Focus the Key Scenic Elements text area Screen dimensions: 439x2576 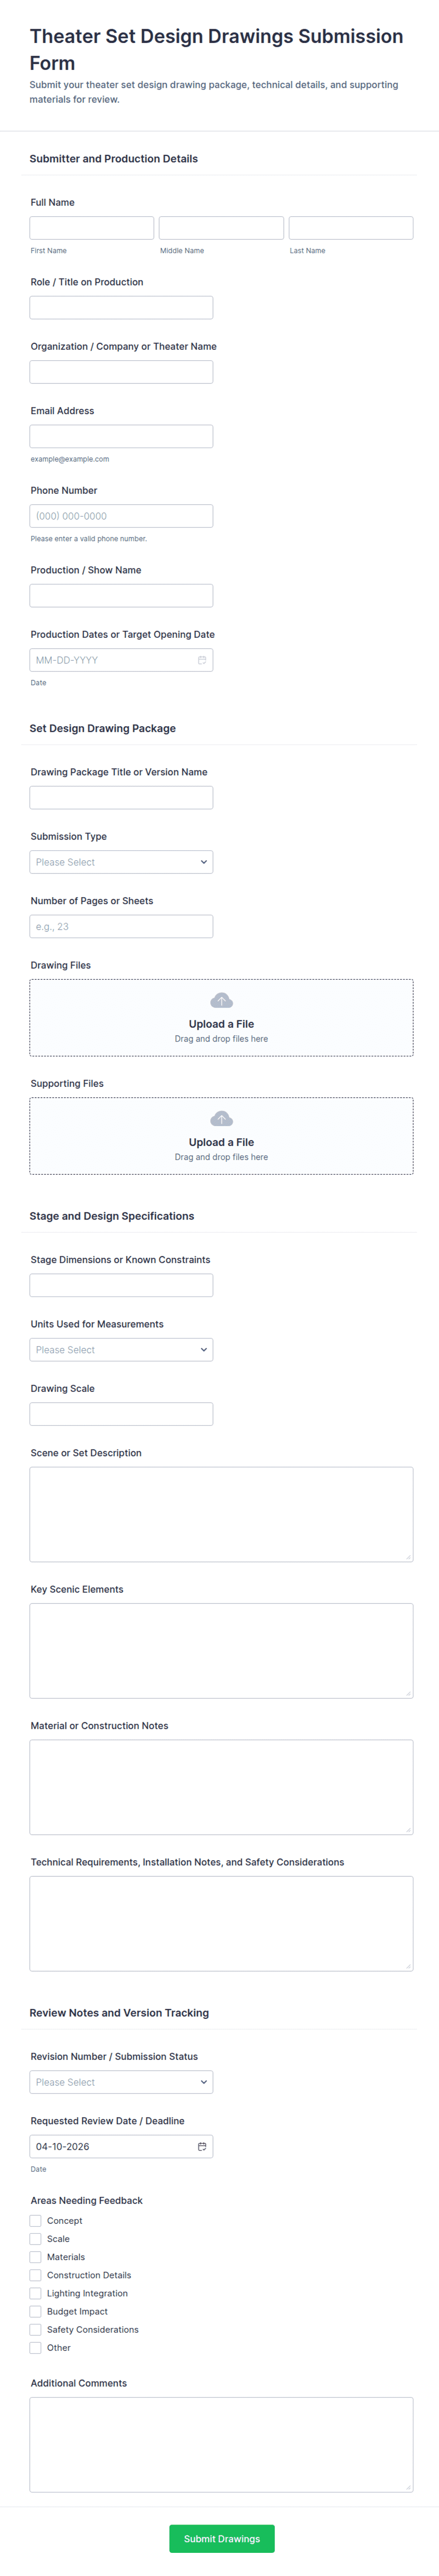tap(221, 1650)
